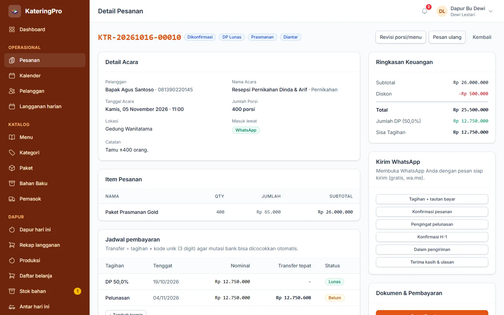The height and width of the screenshot is (315, 504).
Task: Click the Pesan ulang button
Action: [x=447, y=37]
